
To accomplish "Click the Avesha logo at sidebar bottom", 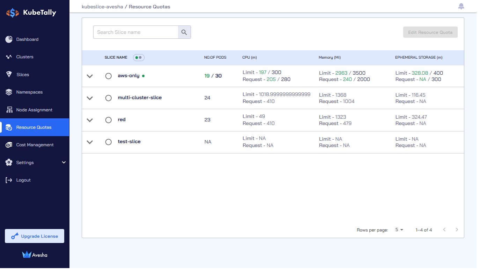I will pos(35,255).
